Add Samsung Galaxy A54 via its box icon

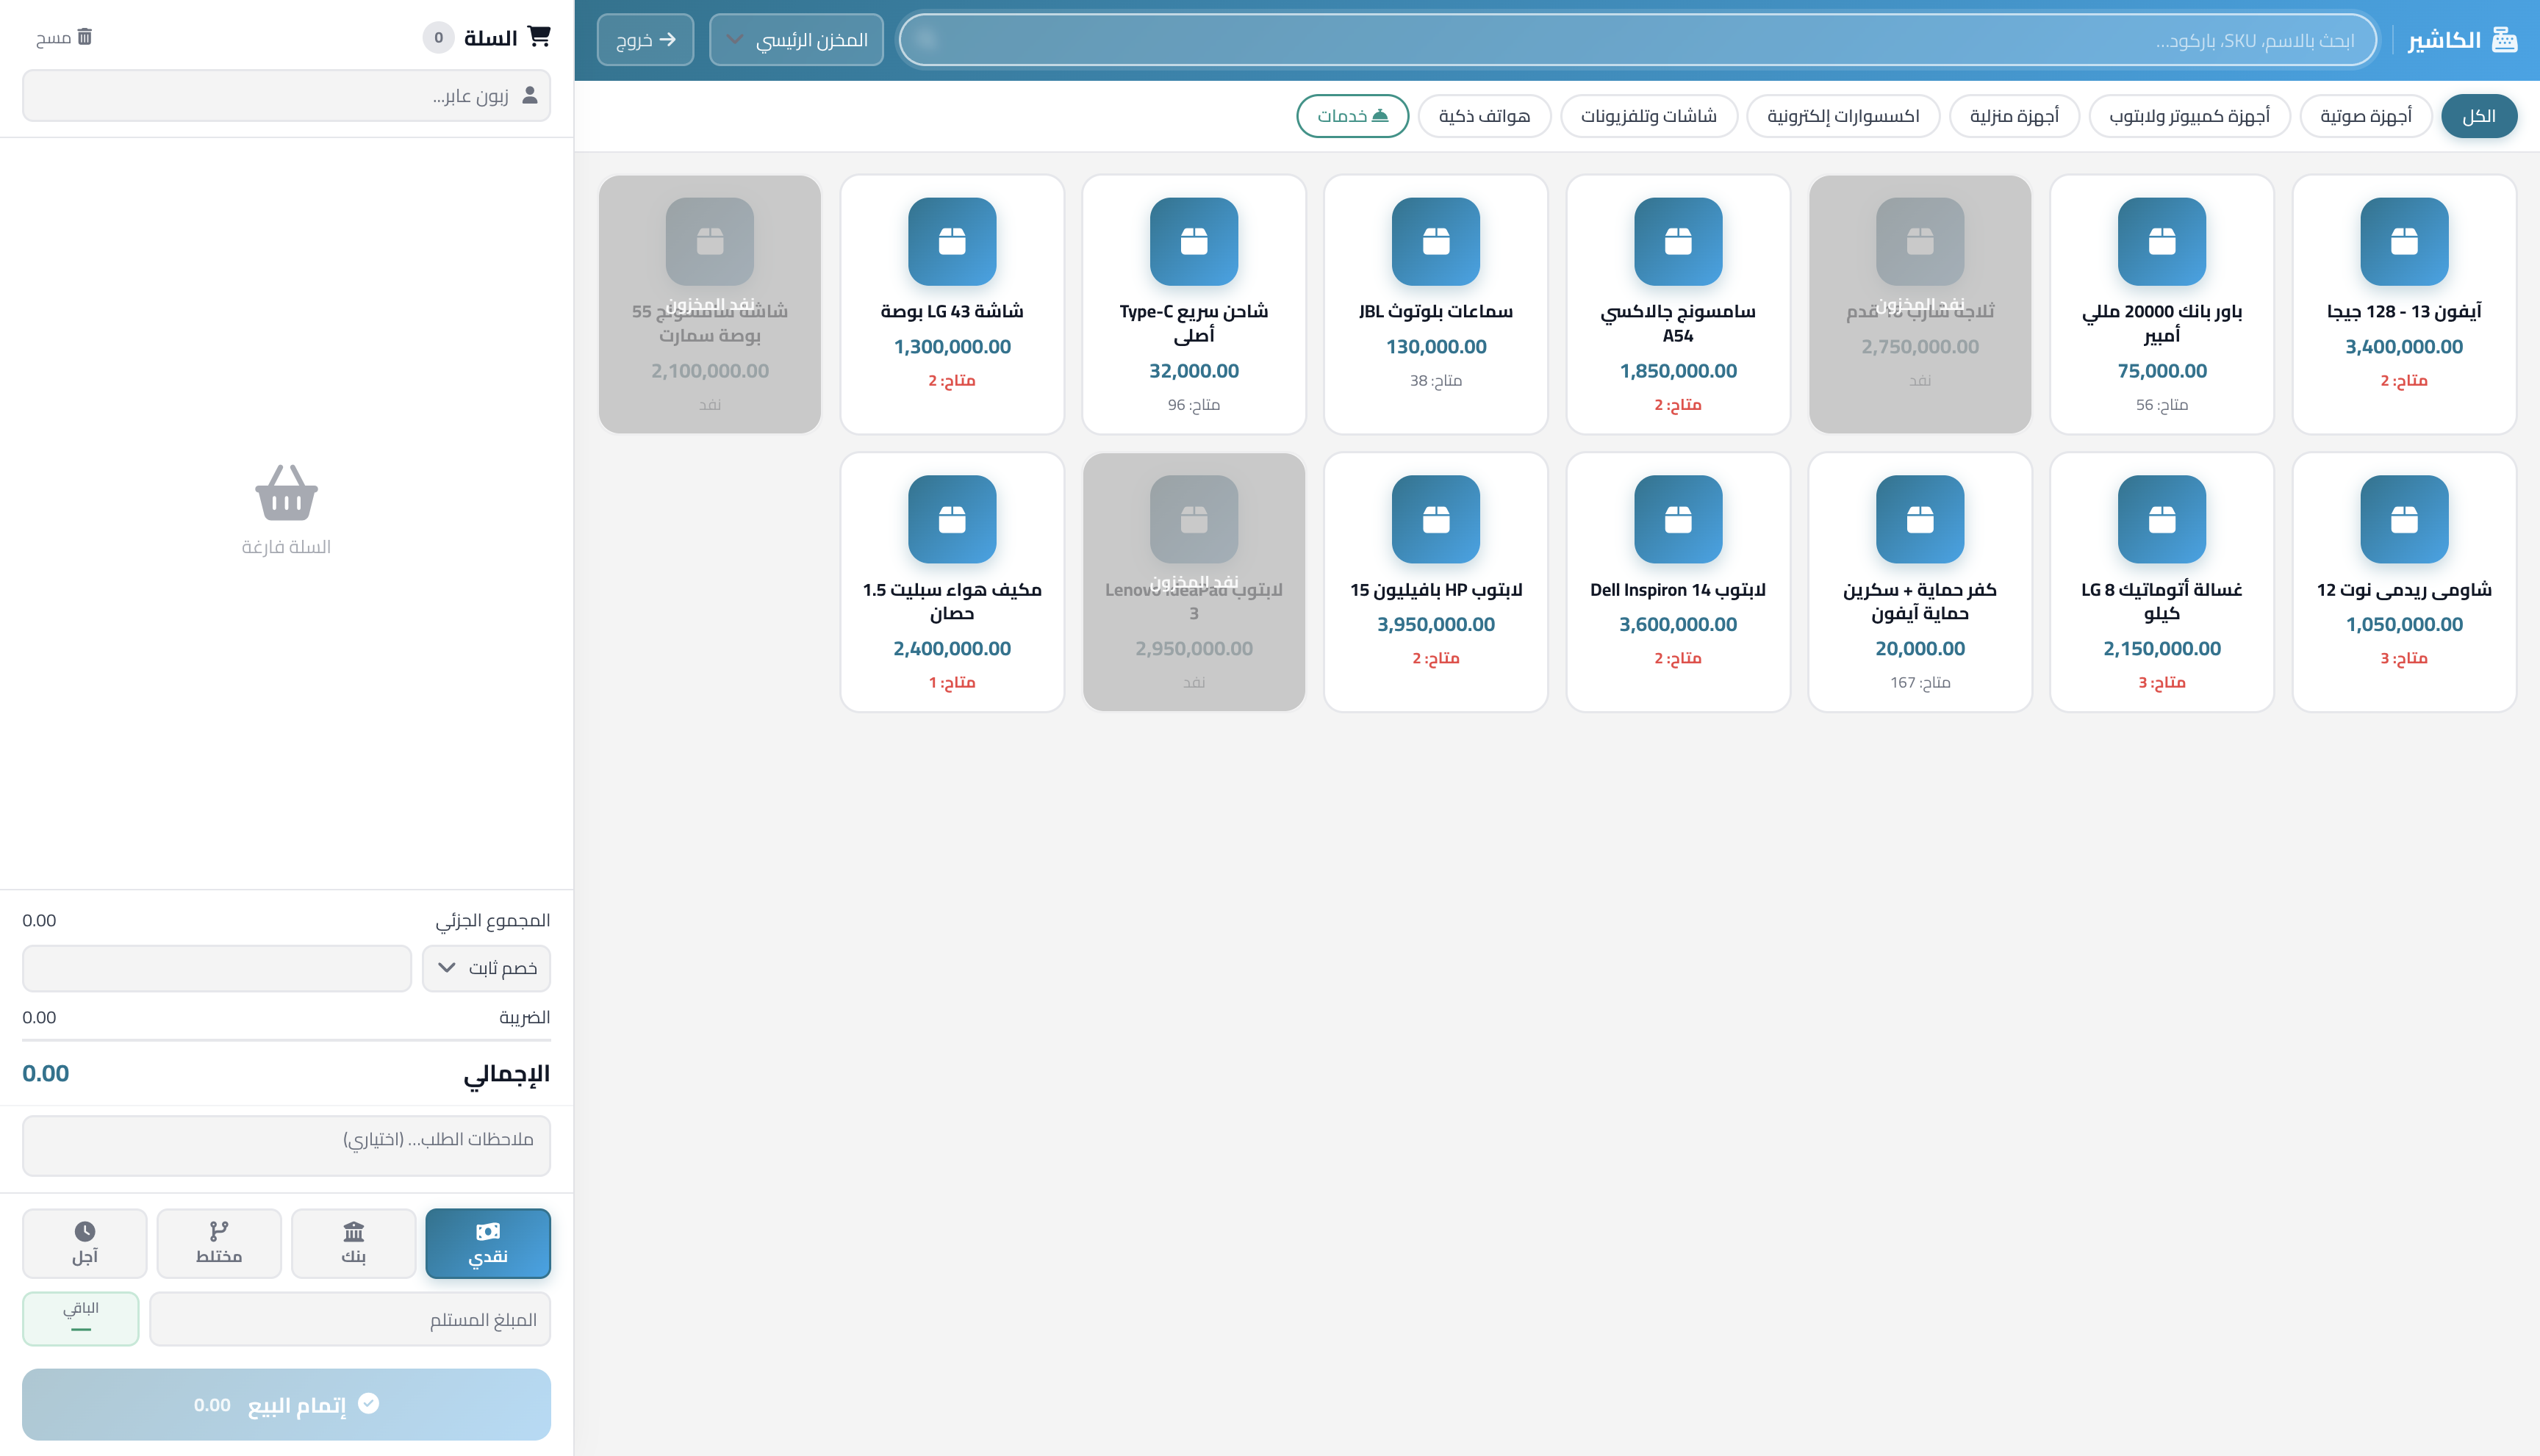pyautogui.click(x=1678, y=241)
